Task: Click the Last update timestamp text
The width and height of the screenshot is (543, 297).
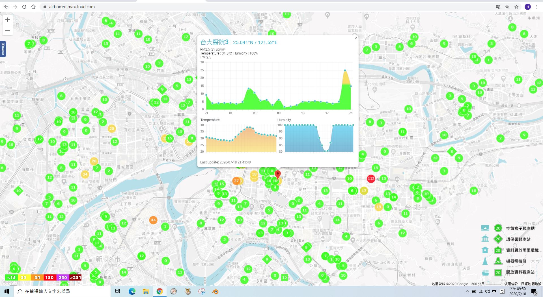Action: 225,162
